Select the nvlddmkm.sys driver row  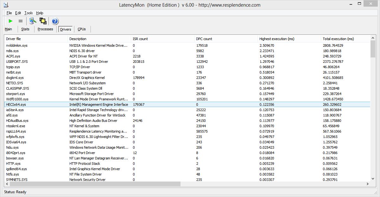[17, 45]
